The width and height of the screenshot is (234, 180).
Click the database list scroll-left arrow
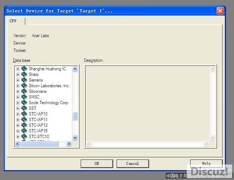click(18, 144)
